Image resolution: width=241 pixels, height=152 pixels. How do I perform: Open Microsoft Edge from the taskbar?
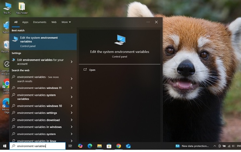pos(90,146)
